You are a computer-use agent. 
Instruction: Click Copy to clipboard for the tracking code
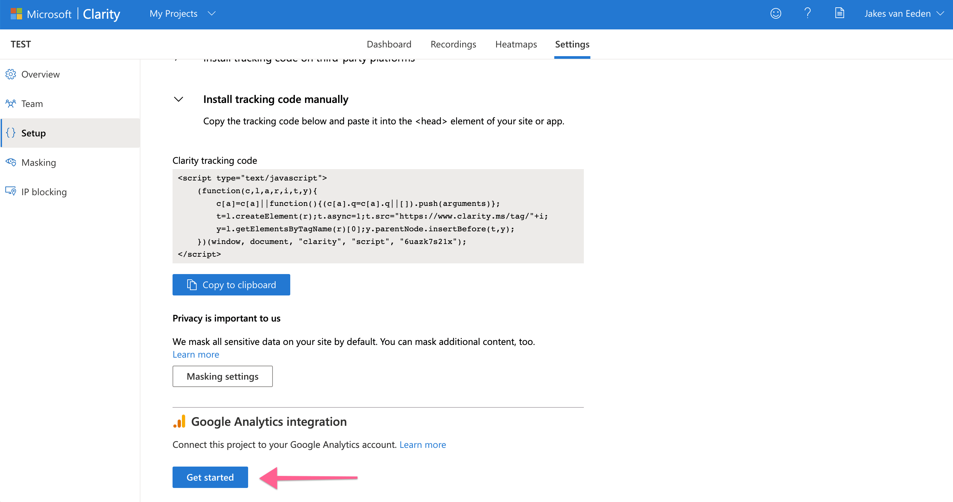pos(231,285)
